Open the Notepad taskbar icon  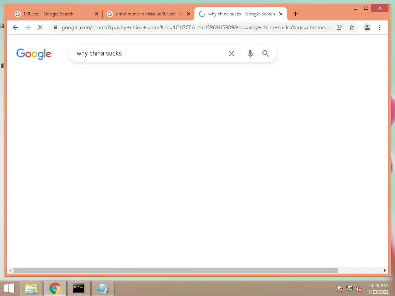[103, 288]
